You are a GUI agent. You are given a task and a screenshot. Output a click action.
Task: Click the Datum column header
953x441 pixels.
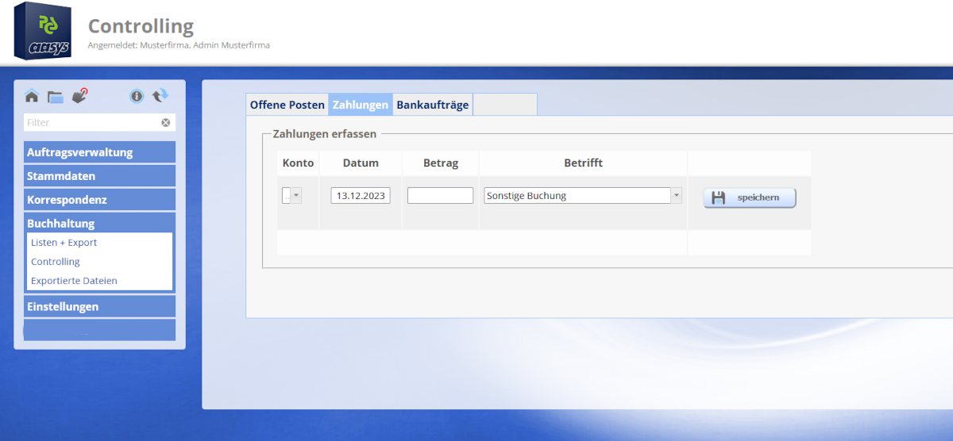point(361,163)
